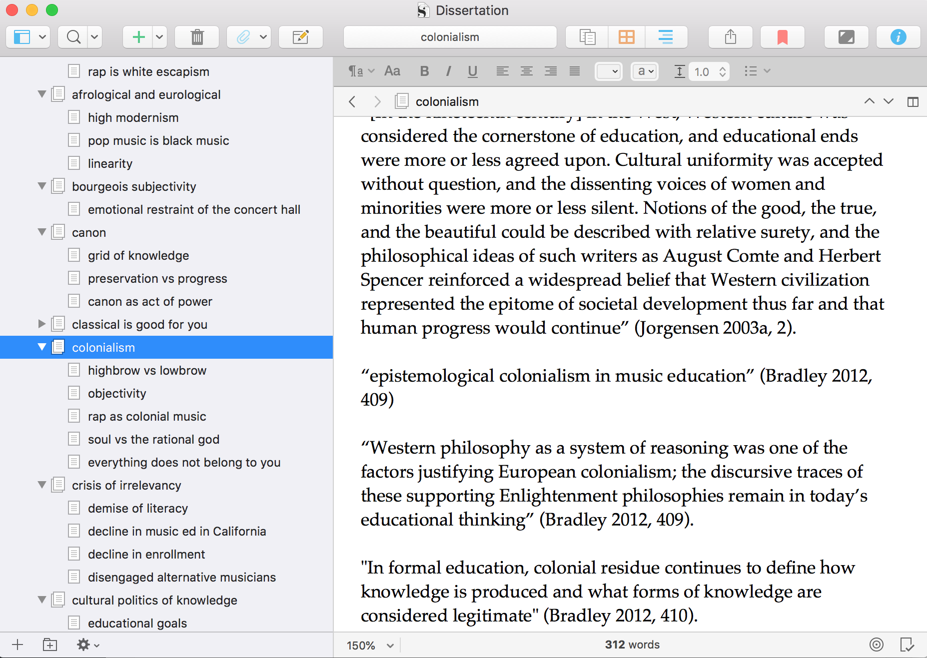Select 'rap as colonial music' document

coord(166,416)
